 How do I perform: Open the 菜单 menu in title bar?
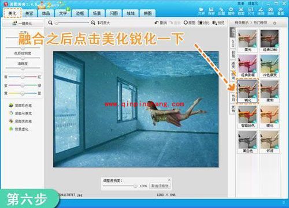240,3
